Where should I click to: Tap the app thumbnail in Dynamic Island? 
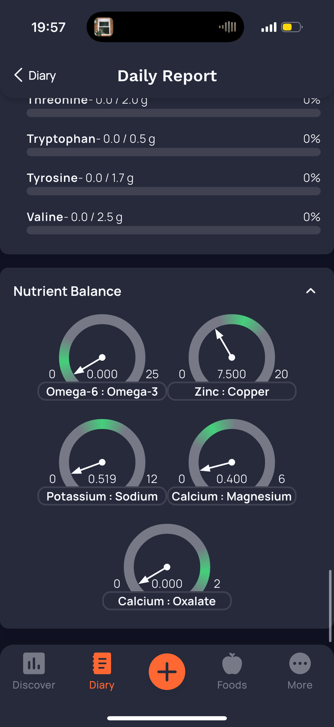click(x=104, y=27)
